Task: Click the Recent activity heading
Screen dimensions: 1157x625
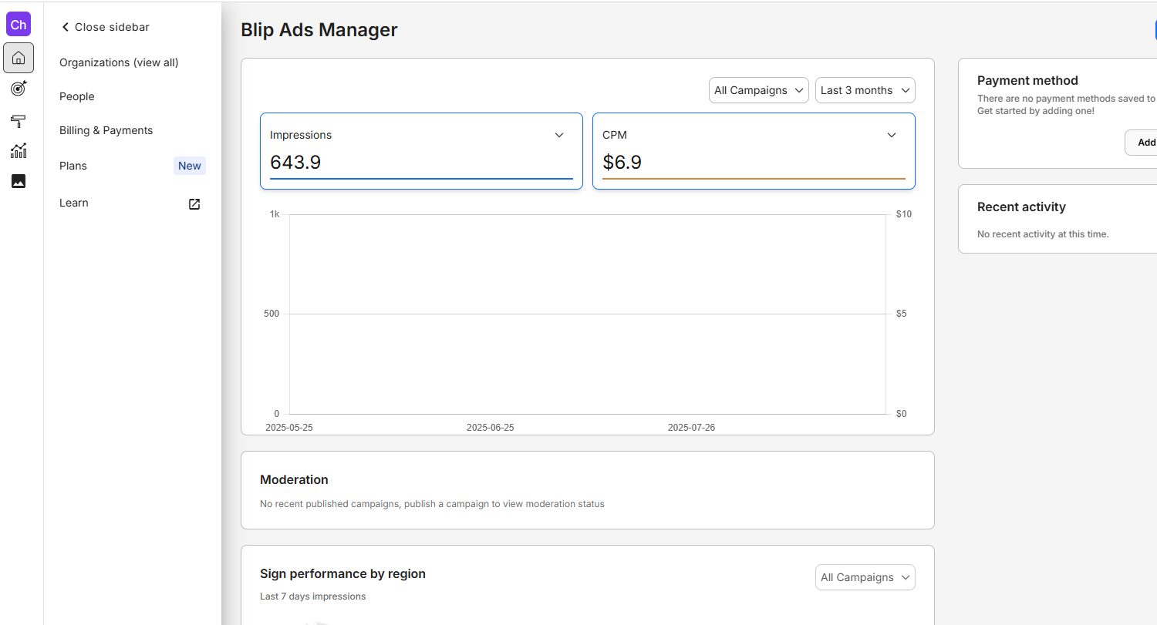Action: (1021, 207)
